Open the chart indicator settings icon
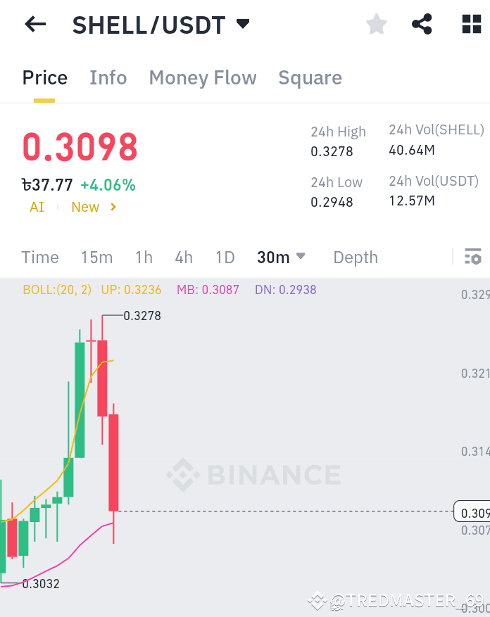490x617 pixels. click(x=472, y=257)
